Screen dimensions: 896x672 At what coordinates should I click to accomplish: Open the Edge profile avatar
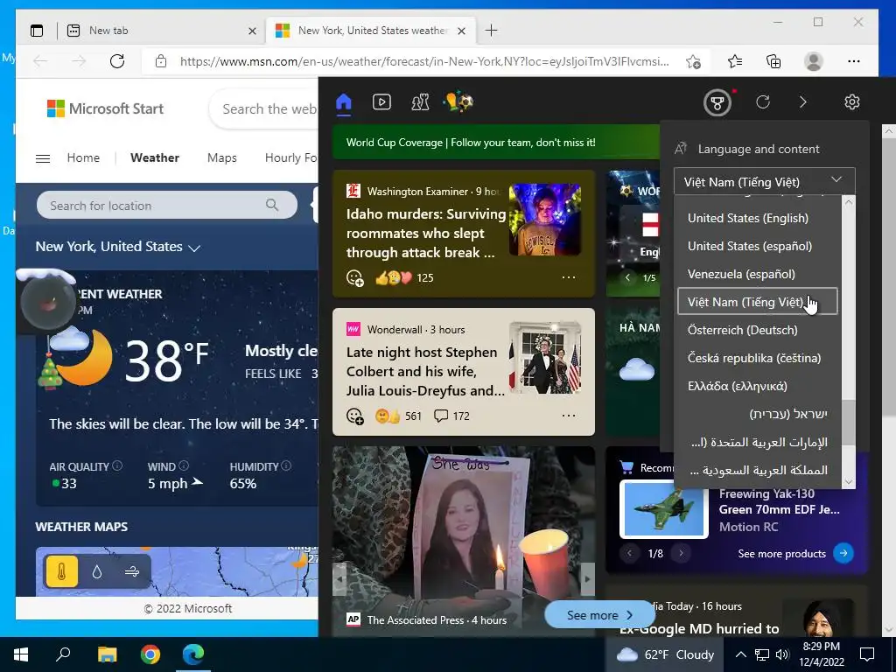[x=814, y=61]
